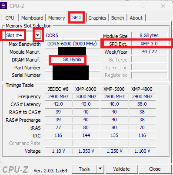Click the 8 GBytes module size value

(x=149, y=35)
